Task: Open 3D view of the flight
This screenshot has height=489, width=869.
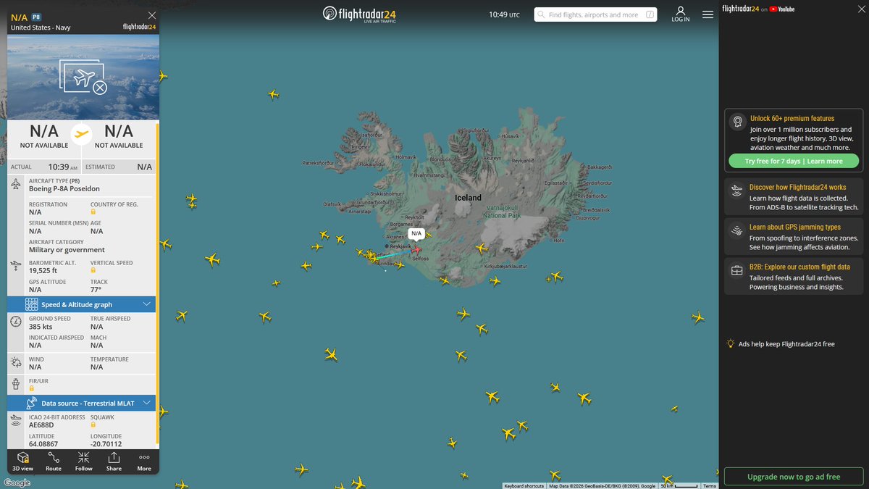Action: (x=22, y=461)
